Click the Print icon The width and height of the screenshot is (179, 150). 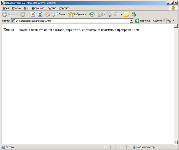(x=109, y=14)
